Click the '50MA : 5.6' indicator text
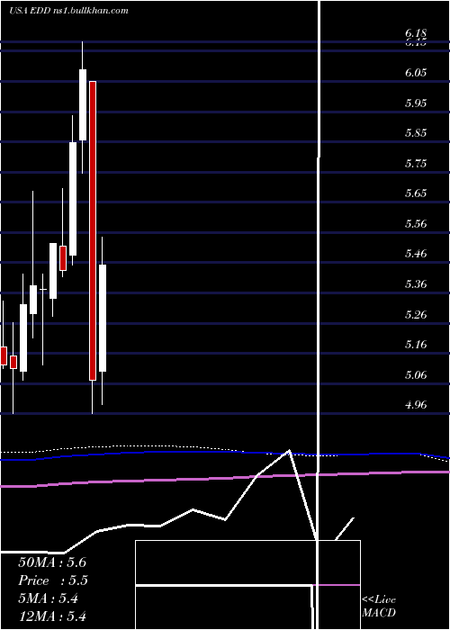This screenshot has width=450, height=630. (x=52, y=562)
